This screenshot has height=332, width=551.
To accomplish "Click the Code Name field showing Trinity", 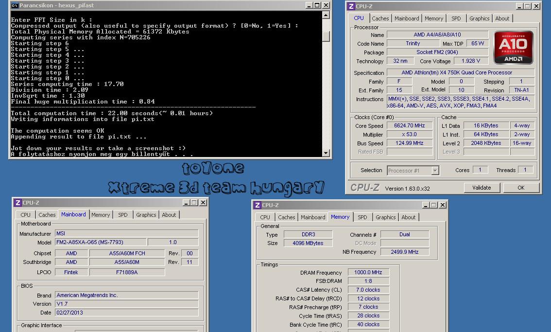I will pyautogui.click(x=413, y=43).
